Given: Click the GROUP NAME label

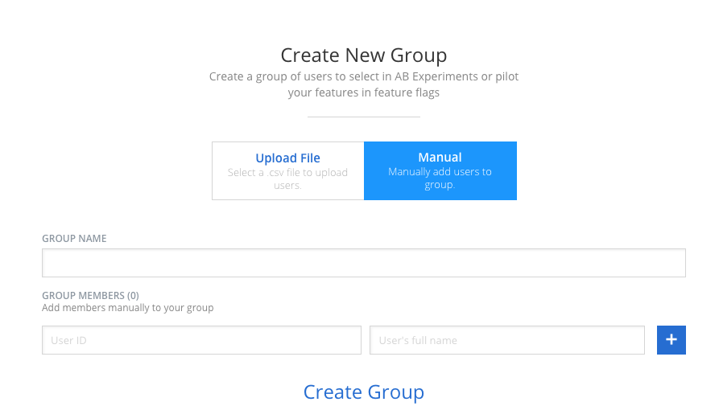Looking at the screenshot, I should point(74,239).
